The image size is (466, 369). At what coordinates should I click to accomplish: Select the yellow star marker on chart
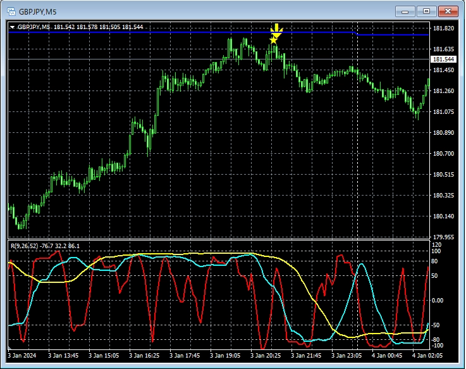click(273, 40)
